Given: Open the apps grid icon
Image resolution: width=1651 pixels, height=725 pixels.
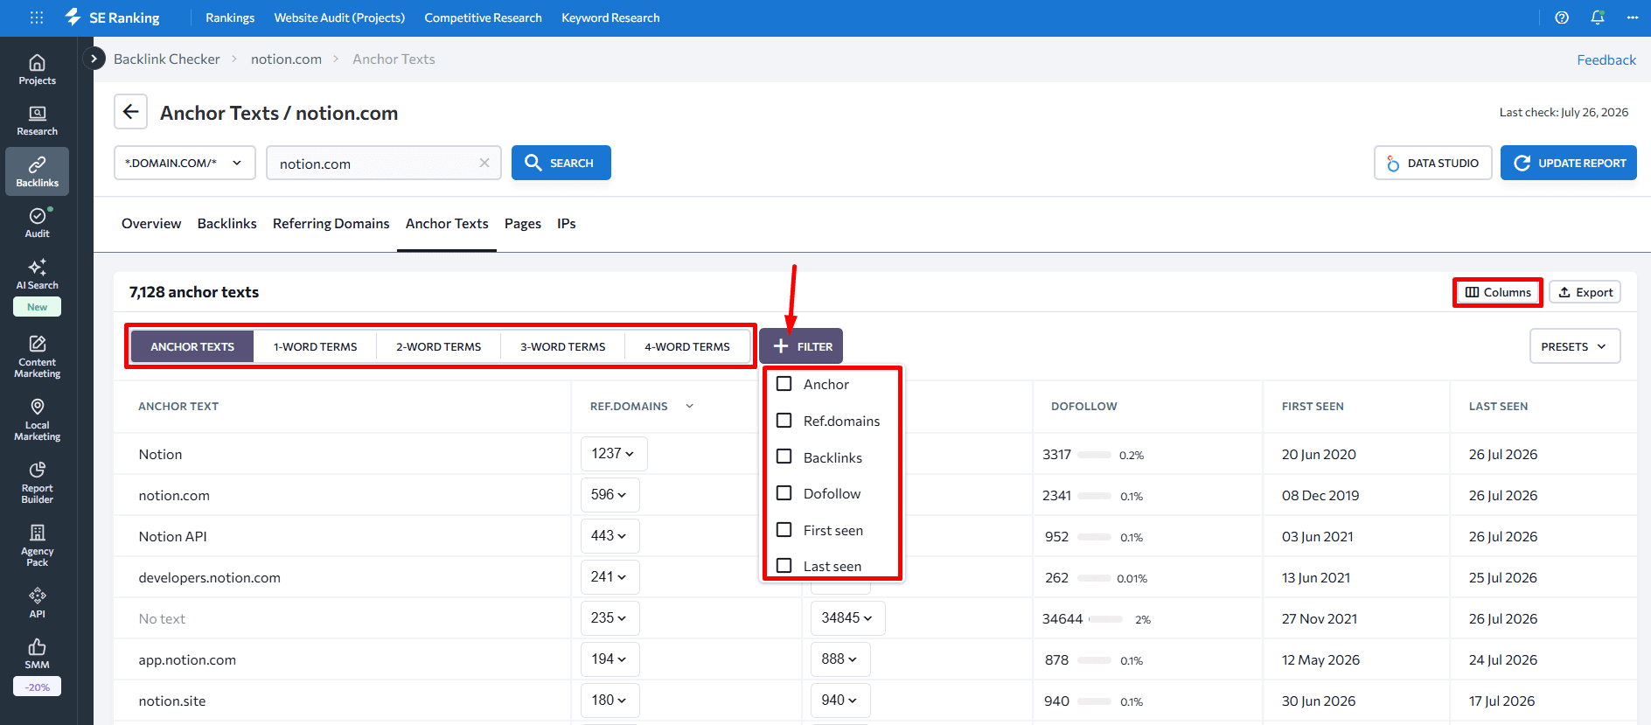Looking at the screenshot, I should [x=36, y=17].
